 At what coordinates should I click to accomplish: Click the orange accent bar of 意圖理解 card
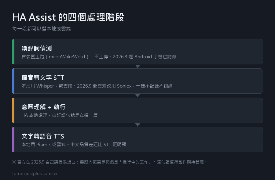coord(13,110)
